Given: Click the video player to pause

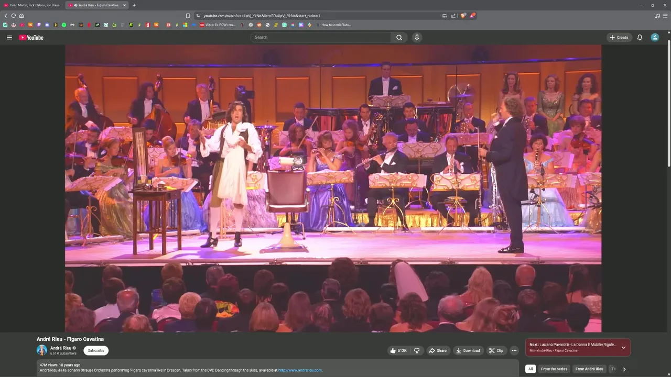Looking at the screenshot, I should 333,188.
